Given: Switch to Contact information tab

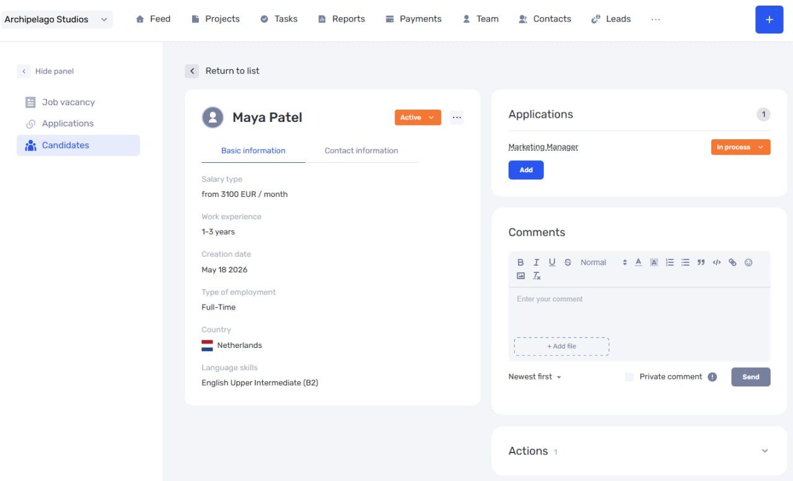Looking at the screenshot, I should pos(361,150).
